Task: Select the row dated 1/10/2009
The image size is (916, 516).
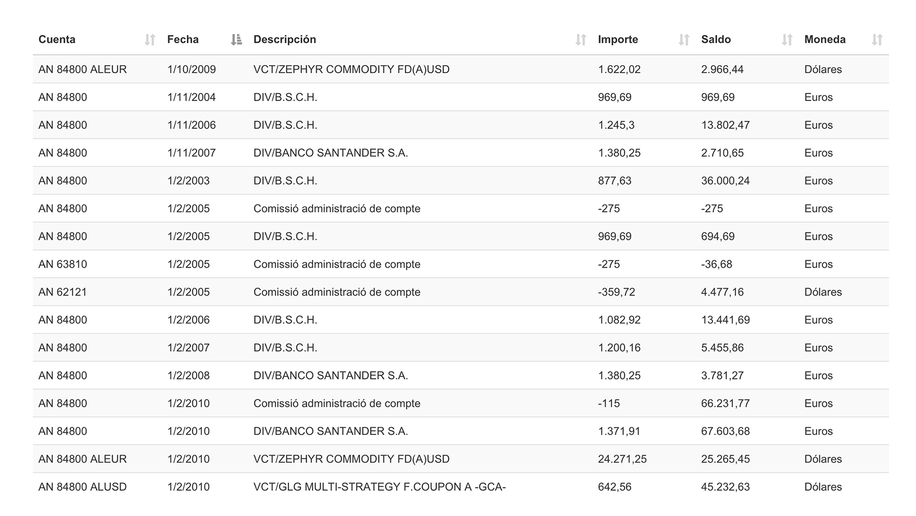Action: point(191,69)
